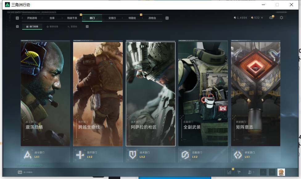Click the 全副武装 title text

pyautogui.click(x=192, y=127)
